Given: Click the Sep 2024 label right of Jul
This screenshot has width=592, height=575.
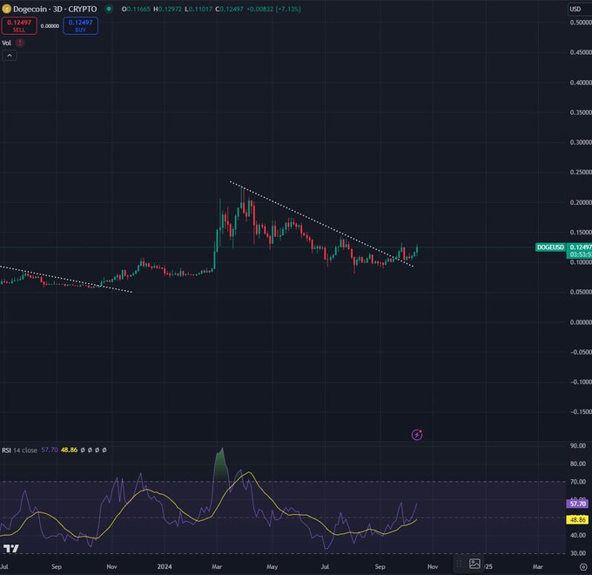Looking at the screenshot, I should tap(380, 566).
